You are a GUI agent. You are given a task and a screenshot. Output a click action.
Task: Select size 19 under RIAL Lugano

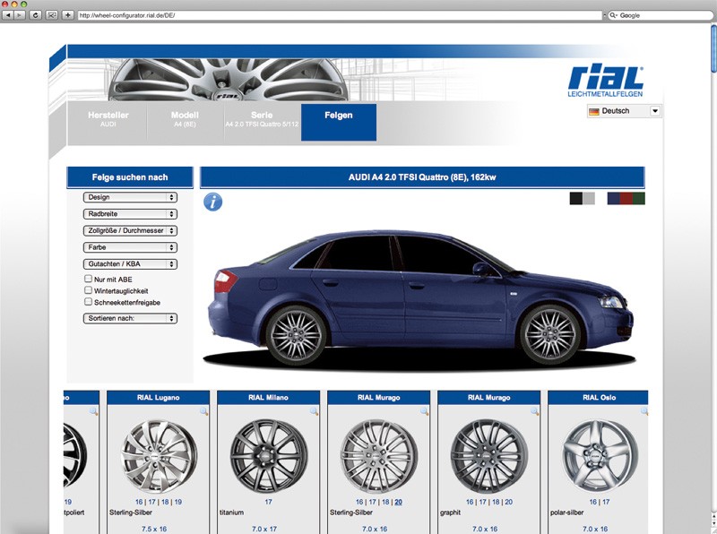tap(177, 503)
